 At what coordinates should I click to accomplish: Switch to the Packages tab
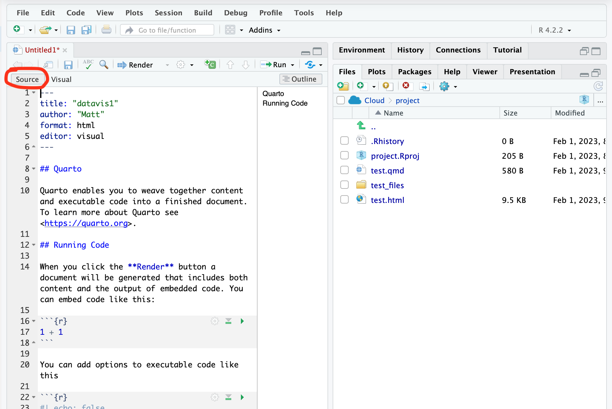(414, 72)
